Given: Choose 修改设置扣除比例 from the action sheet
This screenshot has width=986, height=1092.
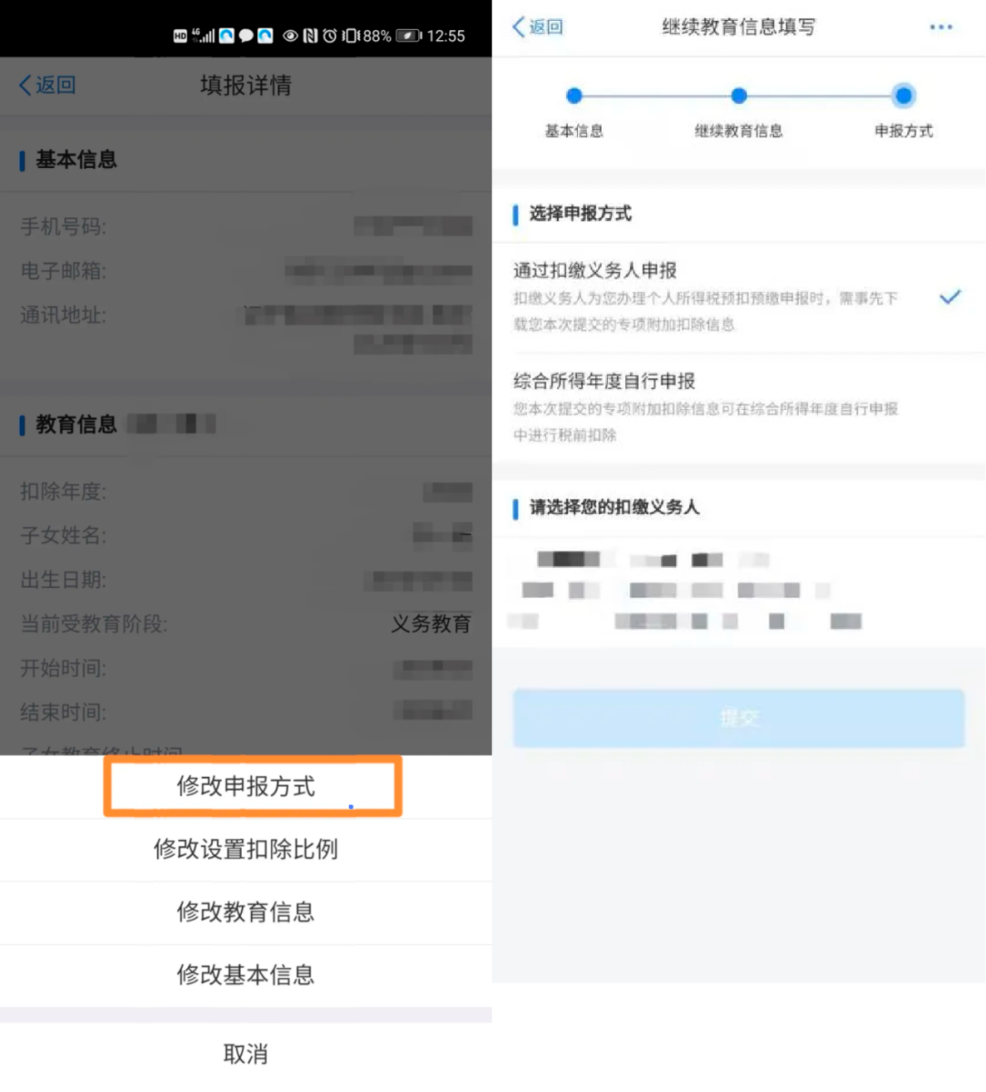Looking at the screenshot, I should tap(246, 850).
